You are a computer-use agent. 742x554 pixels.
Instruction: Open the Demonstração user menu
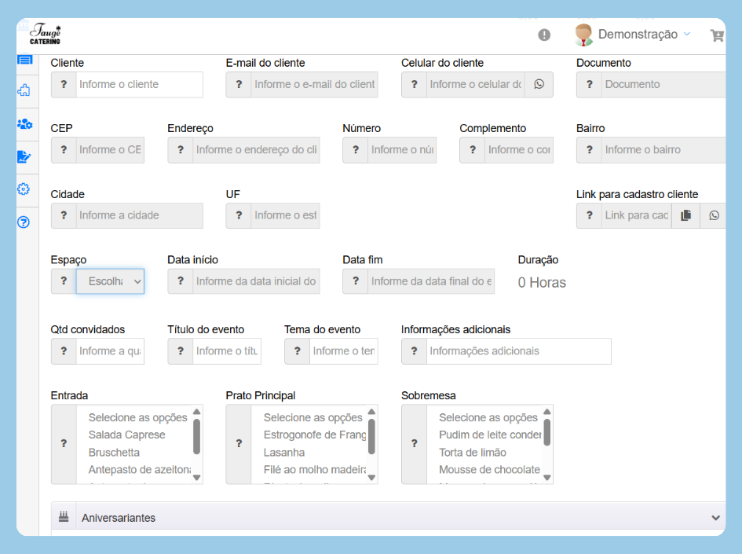coord(637,35)
